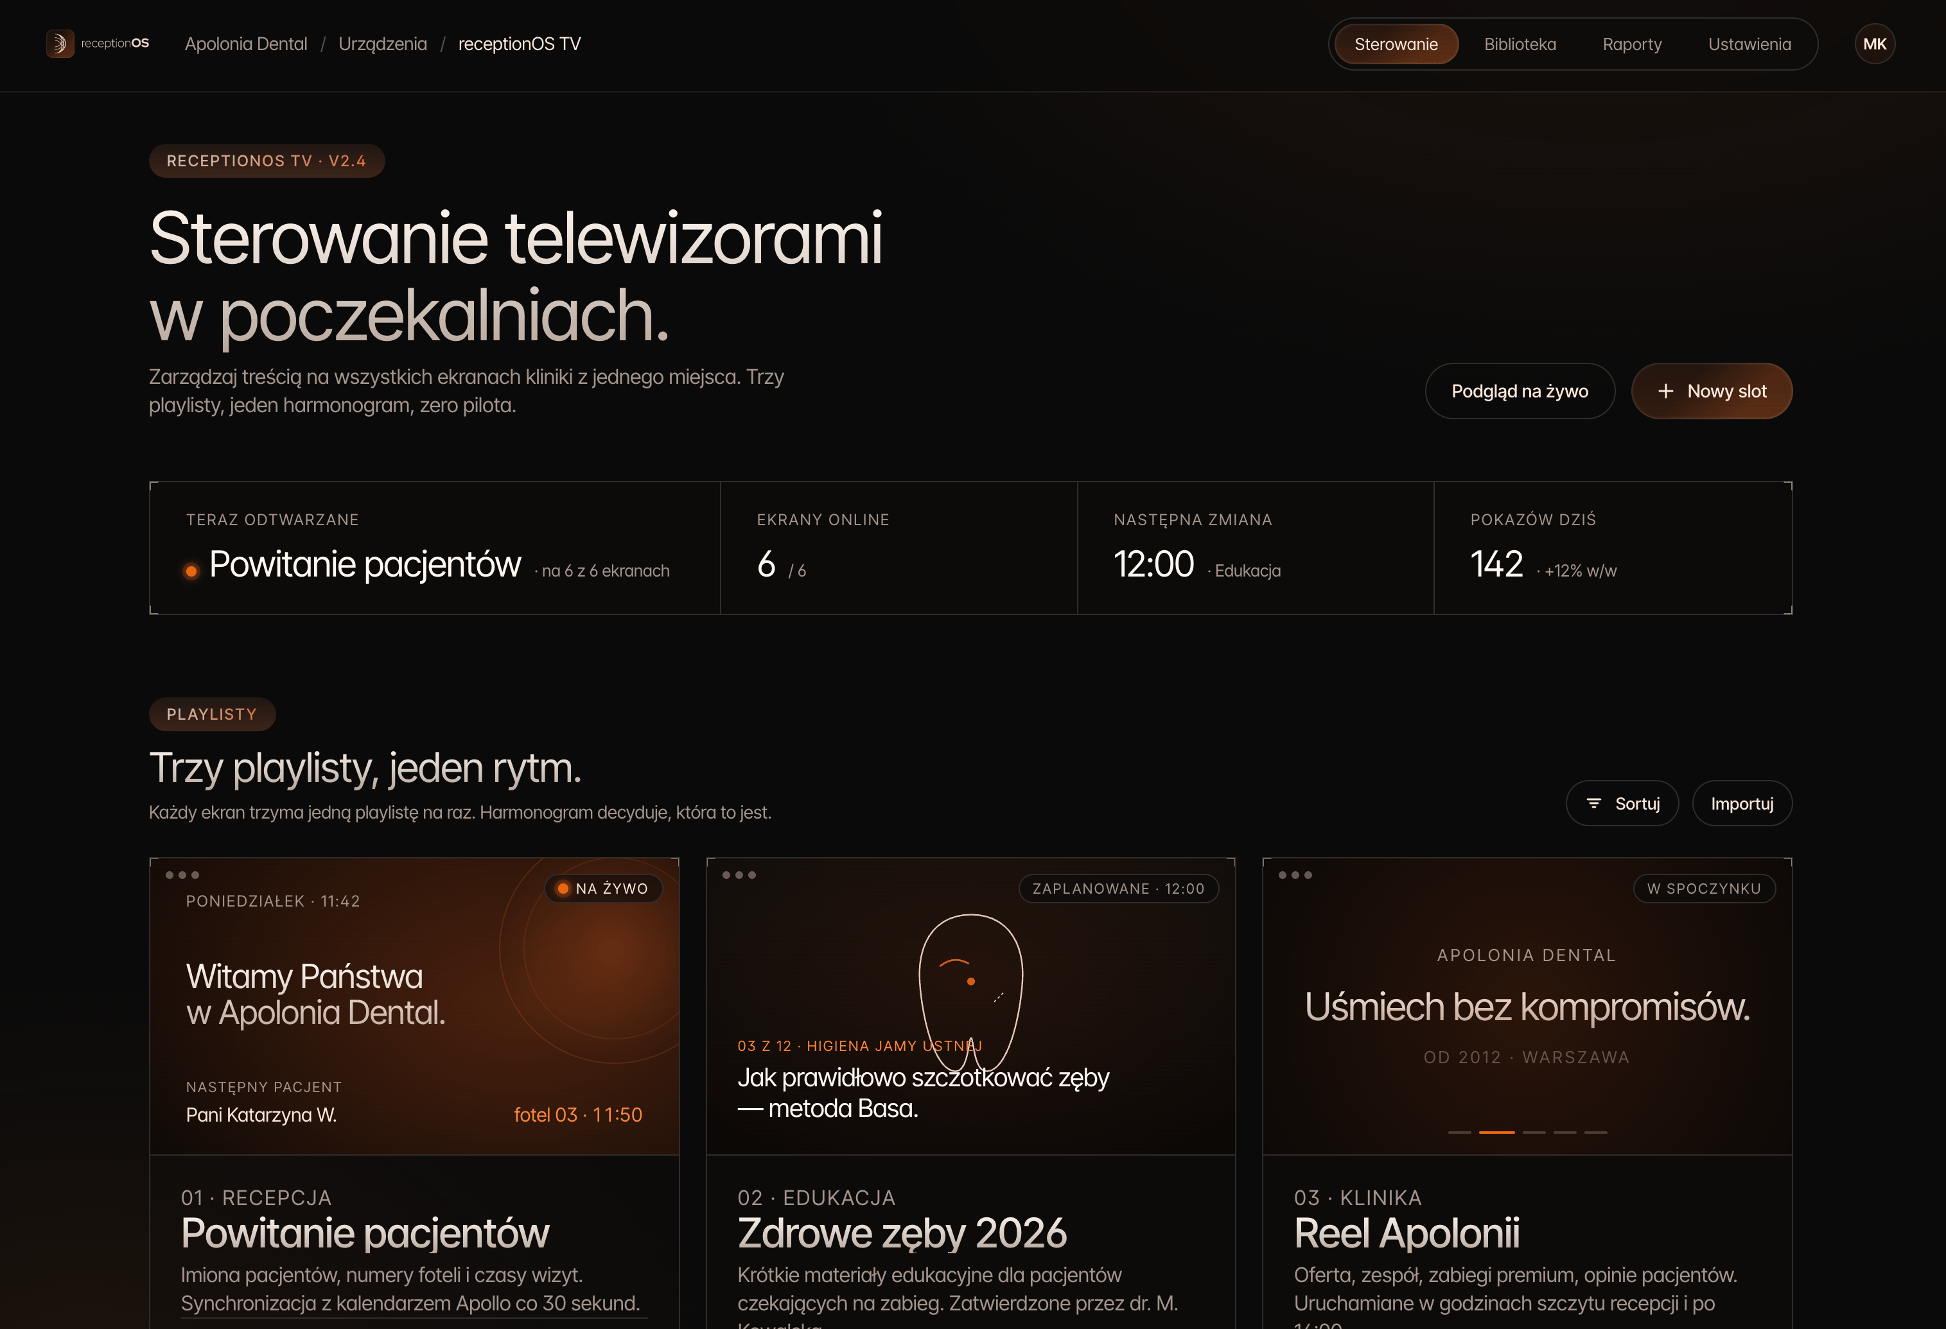The width and height of the screenshot is (1946, 1329).
Task: Click the Powitanie pacjentów now-playing title
Action: pos(365,564)
